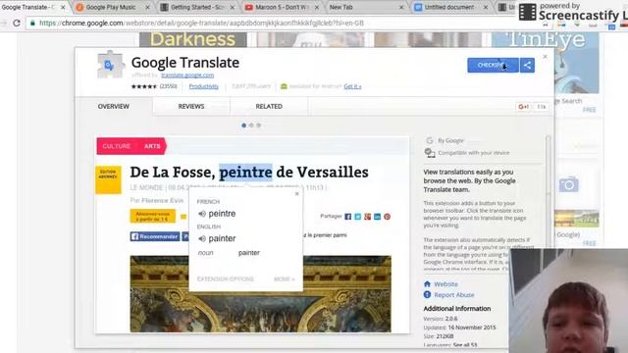Switch to the Maroon 5 YouTube tab

[282, 7]
